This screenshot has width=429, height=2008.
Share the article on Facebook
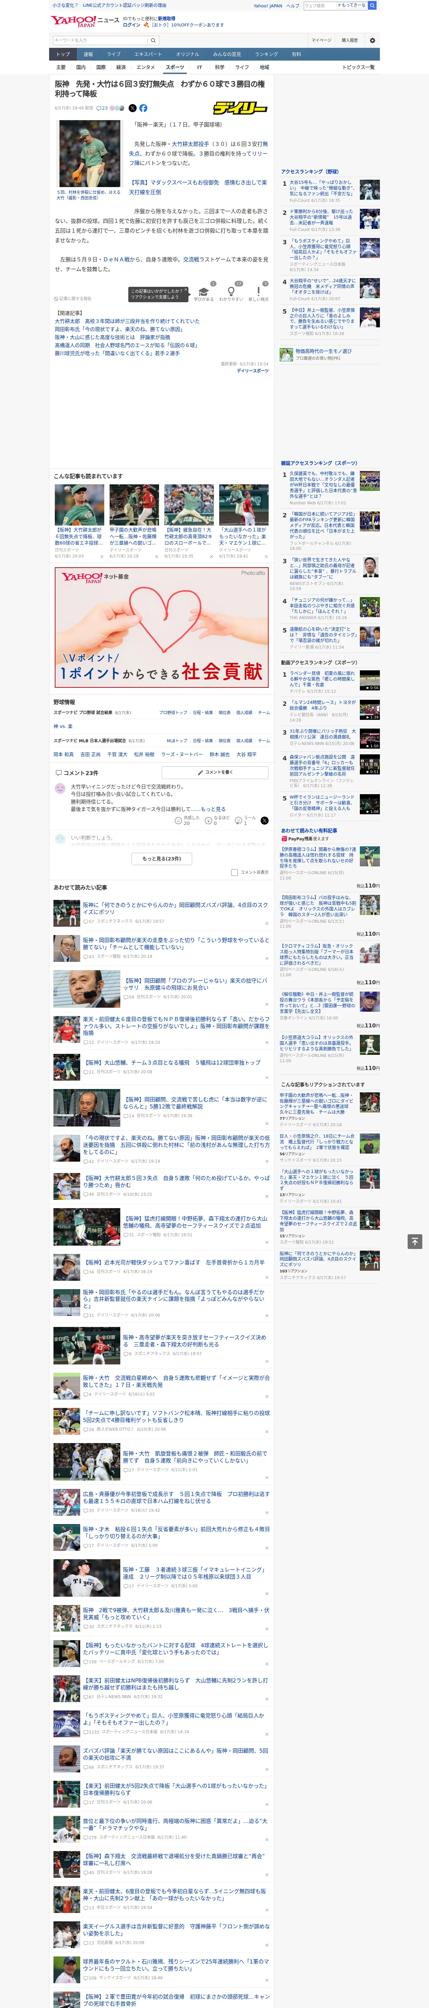click(x=143, y=108)
